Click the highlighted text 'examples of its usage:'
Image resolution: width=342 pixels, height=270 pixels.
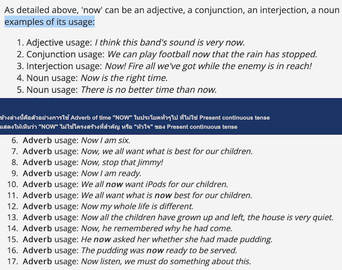pyautogui.click(x=49, y=22)
